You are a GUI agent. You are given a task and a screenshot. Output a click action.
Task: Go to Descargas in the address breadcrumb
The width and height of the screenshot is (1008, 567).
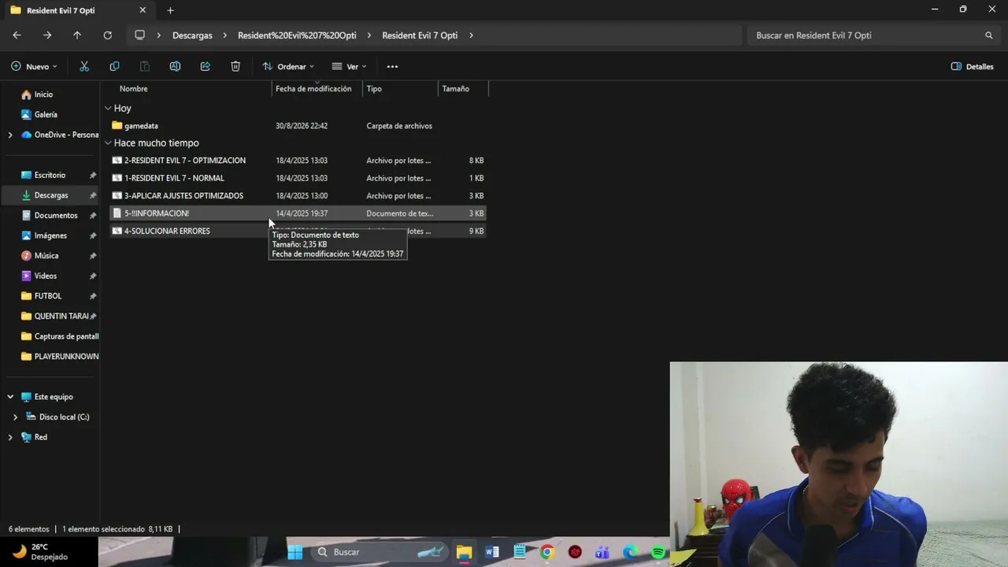pyautogui.click(x=192, y=35)
